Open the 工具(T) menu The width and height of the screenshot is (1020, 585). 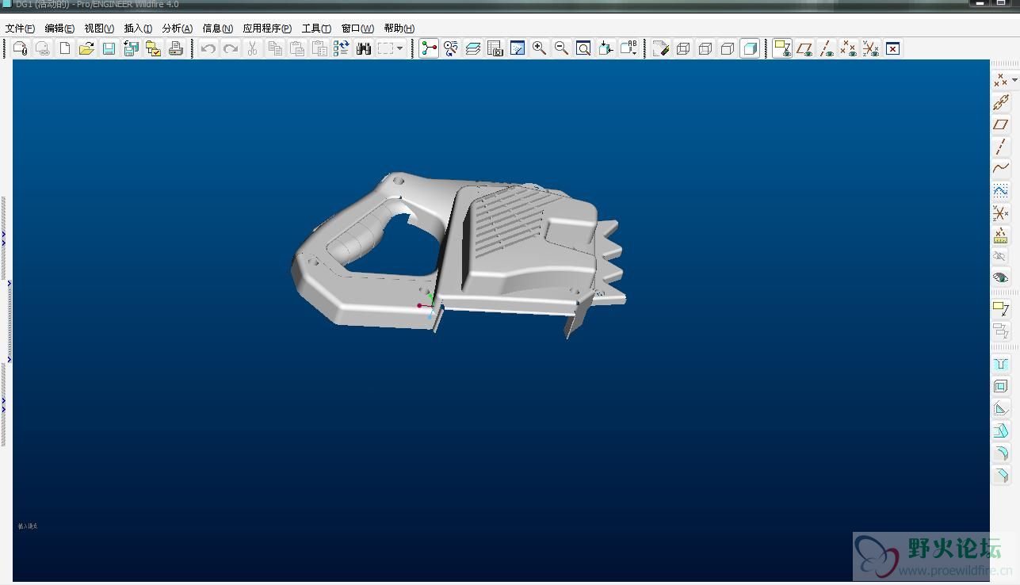click(316, 29)
